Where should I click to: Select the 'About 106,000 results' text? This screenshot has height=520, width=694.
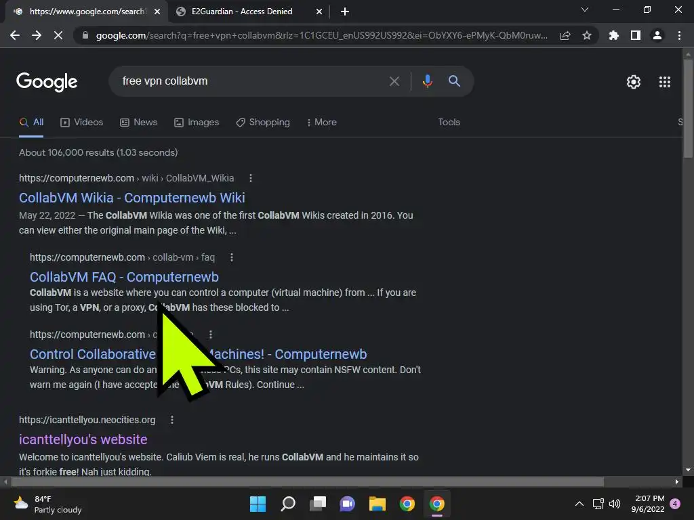[x=98, y=152]
